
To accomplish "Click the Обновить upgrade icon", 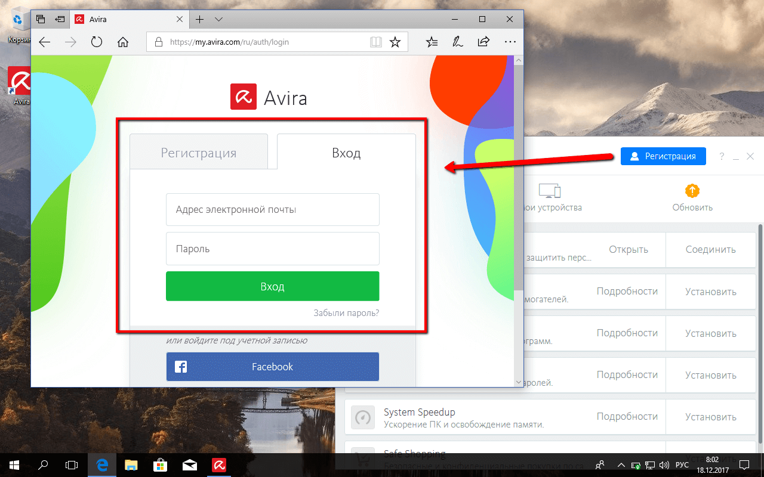I will [x=692, y=191].
